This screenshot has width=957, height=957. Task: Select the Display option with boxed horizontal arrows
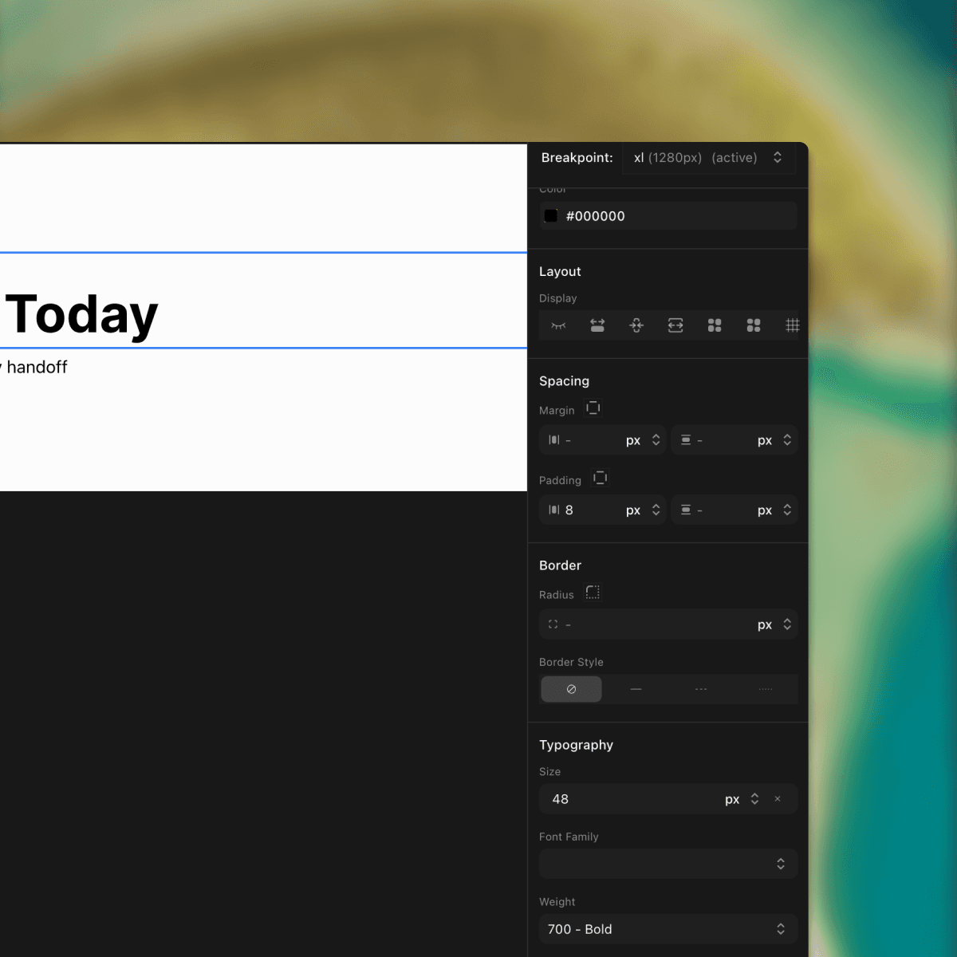pyautogui.click(x=675, y=325)
